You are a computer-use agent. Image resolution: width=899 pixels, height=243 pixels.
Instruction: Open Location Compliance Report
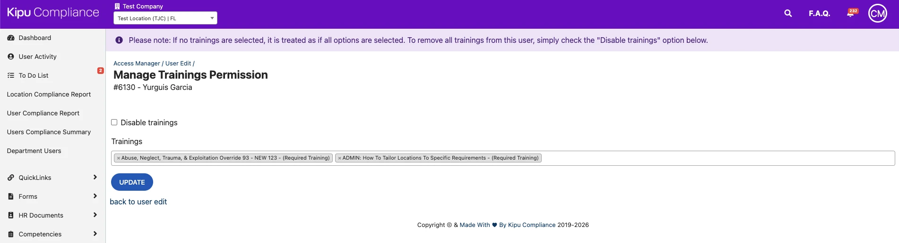[x=49, y=94]
